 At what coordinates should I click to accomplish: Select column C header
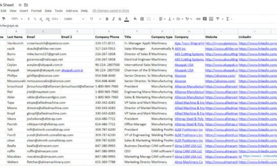43,31
